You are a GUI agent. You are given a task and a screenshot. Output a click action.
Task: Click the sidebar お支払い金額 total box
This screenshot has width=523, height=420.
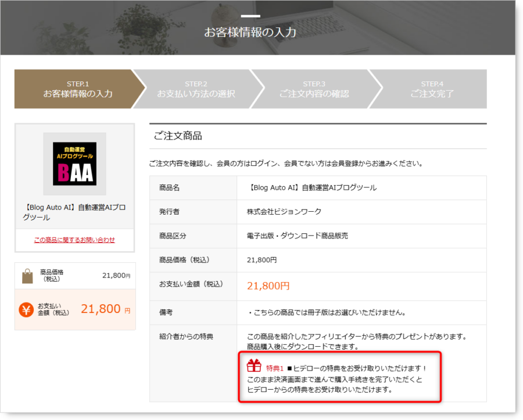75,309
